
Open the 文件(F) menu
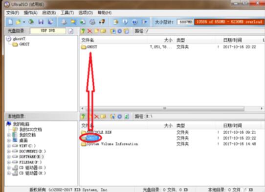tap(13, 13)
